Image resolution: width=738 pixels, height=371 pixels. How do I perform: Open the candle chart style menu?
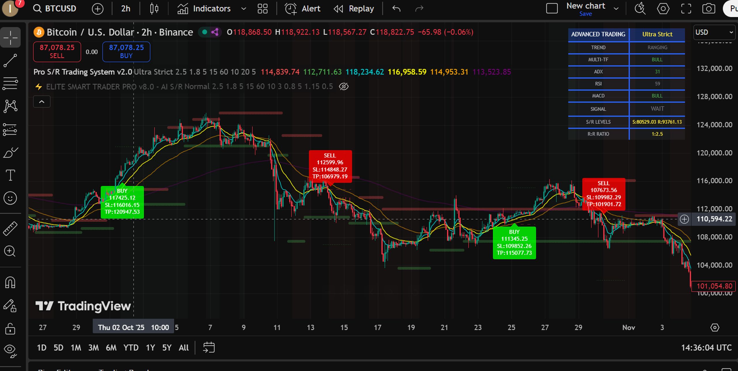click(154, 9)
